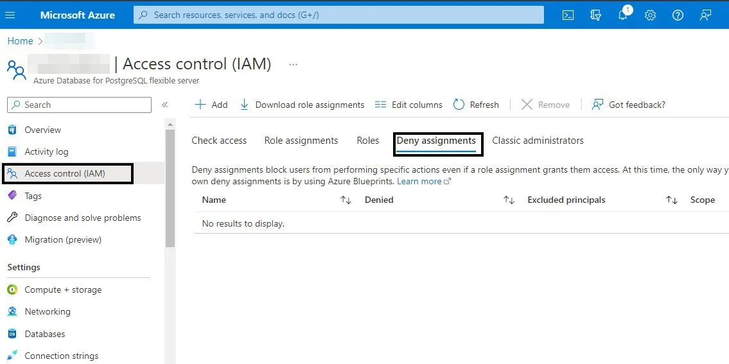Open the more options ellipsis beside title
The height and width of the screenshot is (364, 729).
pyautogui.click(x=293, y=64)
